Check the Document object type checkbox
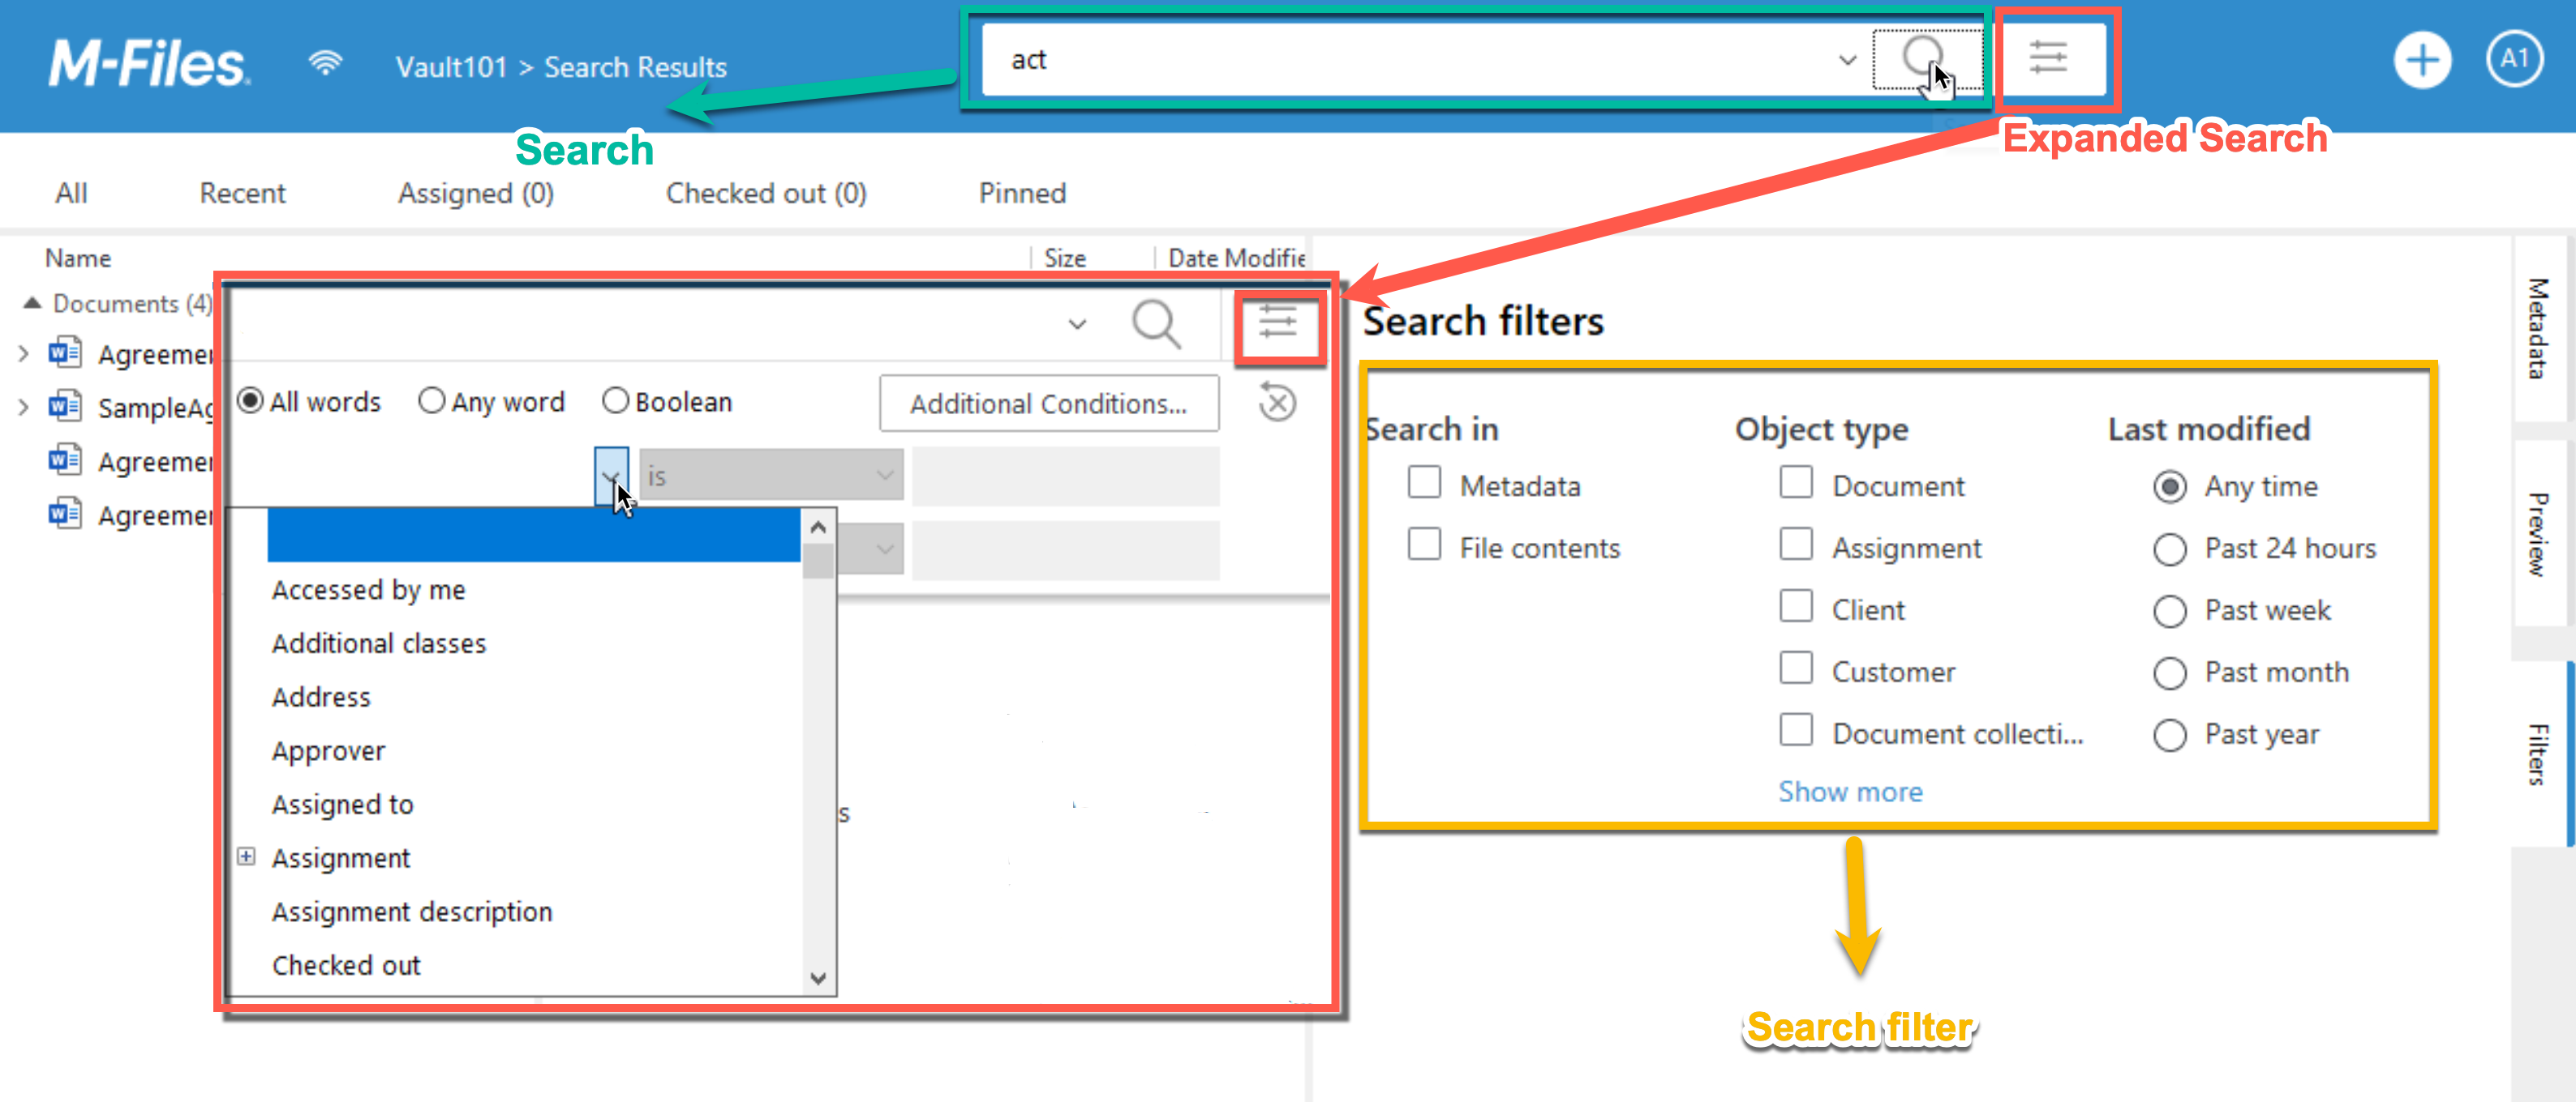The image size is (2576, 1102). pyautogui.click(x=1796, y=483)
